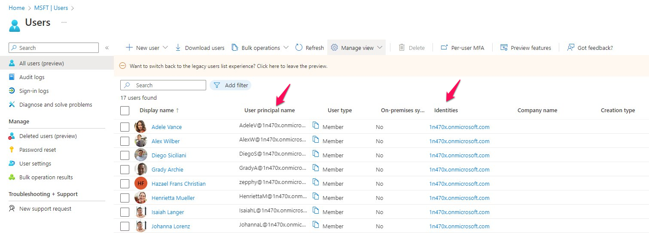Check the box for Alex Wilber
Image resolution: width=649 pixels, height=233 pixels.
click(125, 141)
